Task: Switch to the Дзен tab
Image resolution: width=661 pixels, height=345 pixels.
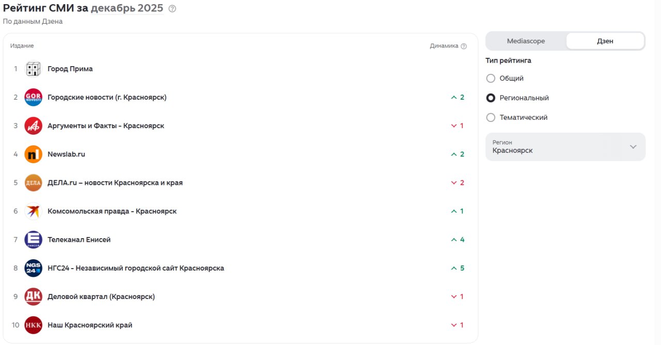Action: coord(605,41)
